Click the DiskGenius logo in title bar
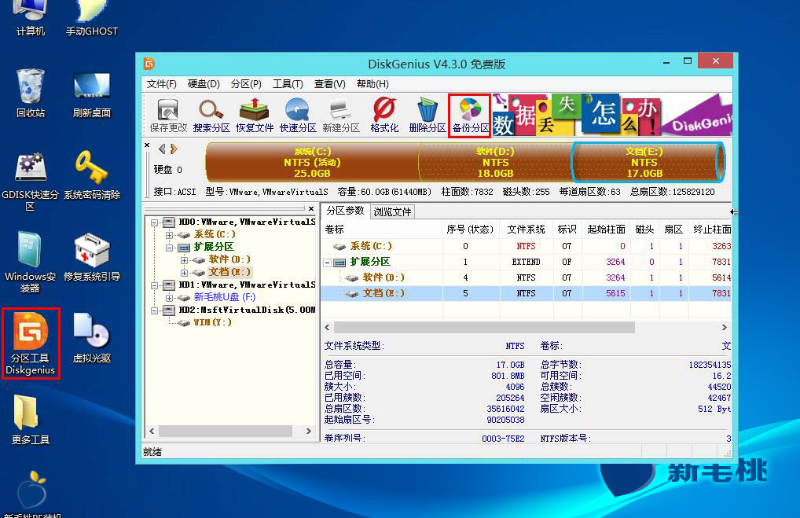The height and width of the screenshot is (518, 800). [x=149, y=64]
